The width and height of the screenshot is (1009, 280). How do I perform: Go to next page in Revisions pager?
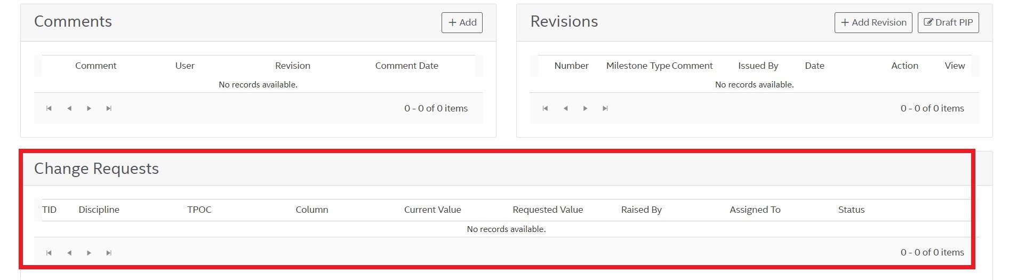[x=585, y=108]
